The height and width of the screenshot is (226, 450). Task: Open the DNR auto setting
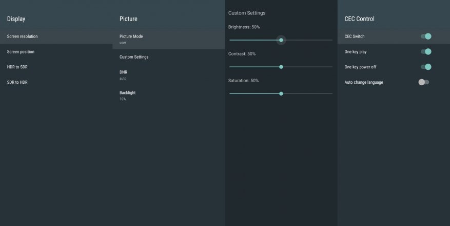123,75
